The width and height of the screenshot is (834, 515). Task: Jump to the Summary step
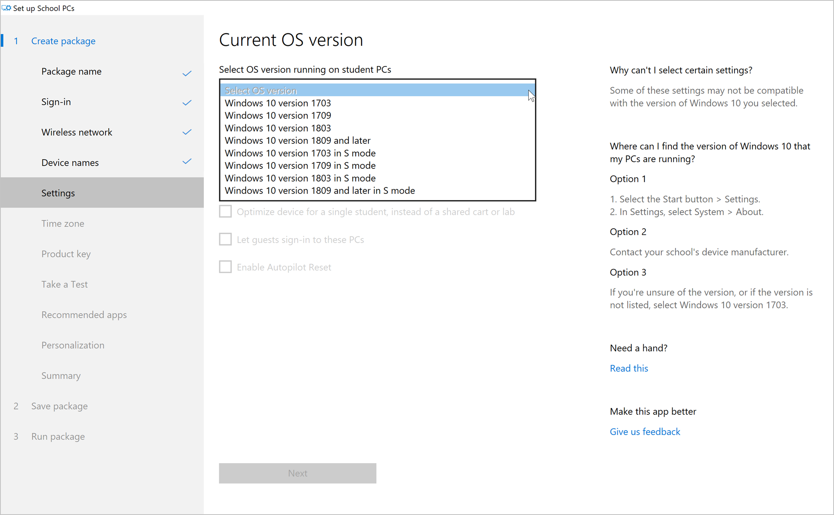pyautogui.click(x=61, y=376)
